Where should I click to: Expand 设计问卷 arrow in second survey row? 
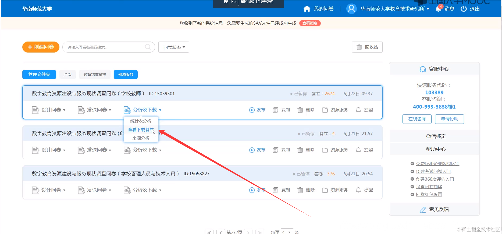(64, 150)
